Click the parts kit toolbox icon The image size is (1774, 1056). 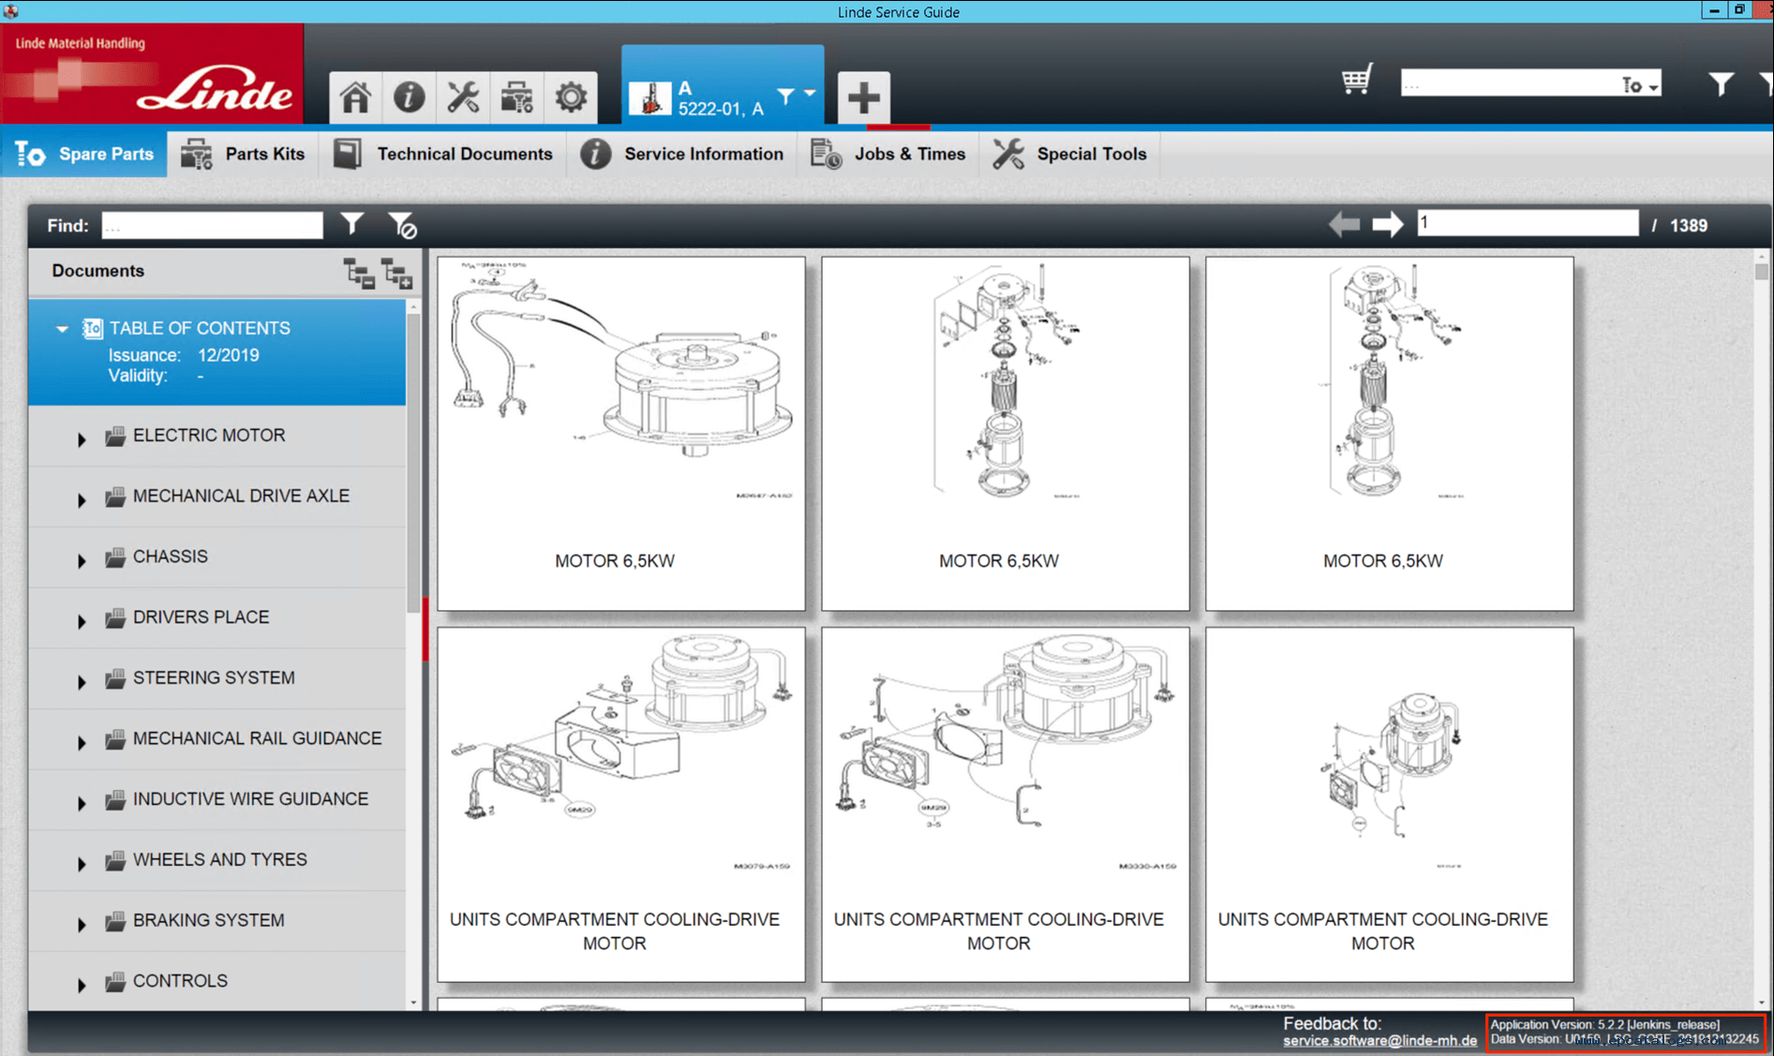pos(516,97)
